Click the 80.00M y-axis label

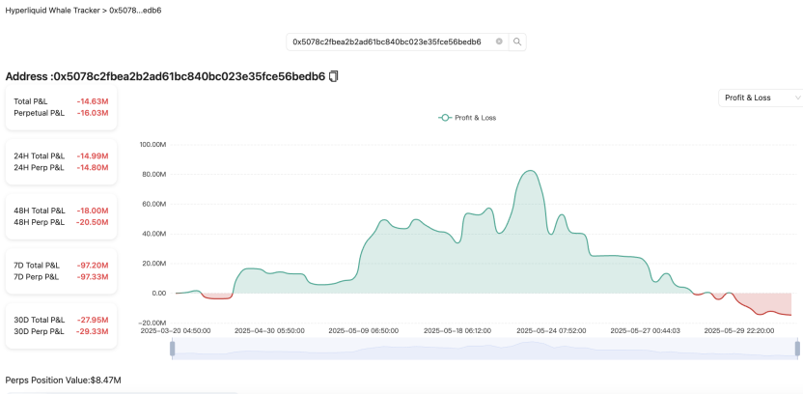pos(154,174)
